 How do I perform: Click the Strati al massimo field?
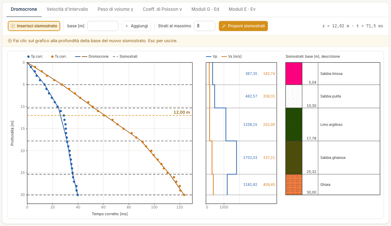click(205, 26)
